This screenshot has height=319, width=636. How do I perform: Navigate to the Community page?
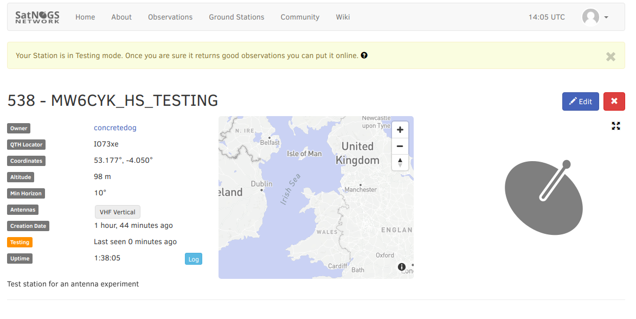[x=300, y=17]
